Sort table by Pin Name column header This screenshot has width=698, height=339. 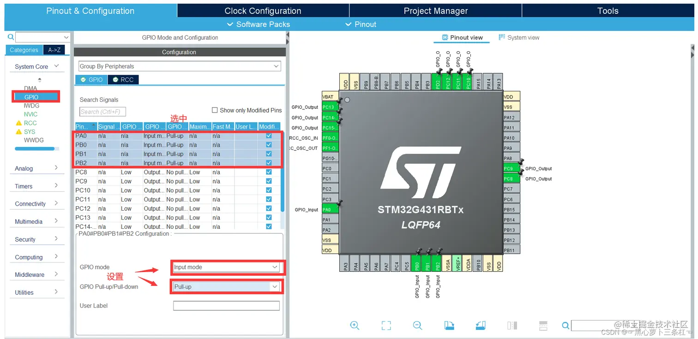86,126
